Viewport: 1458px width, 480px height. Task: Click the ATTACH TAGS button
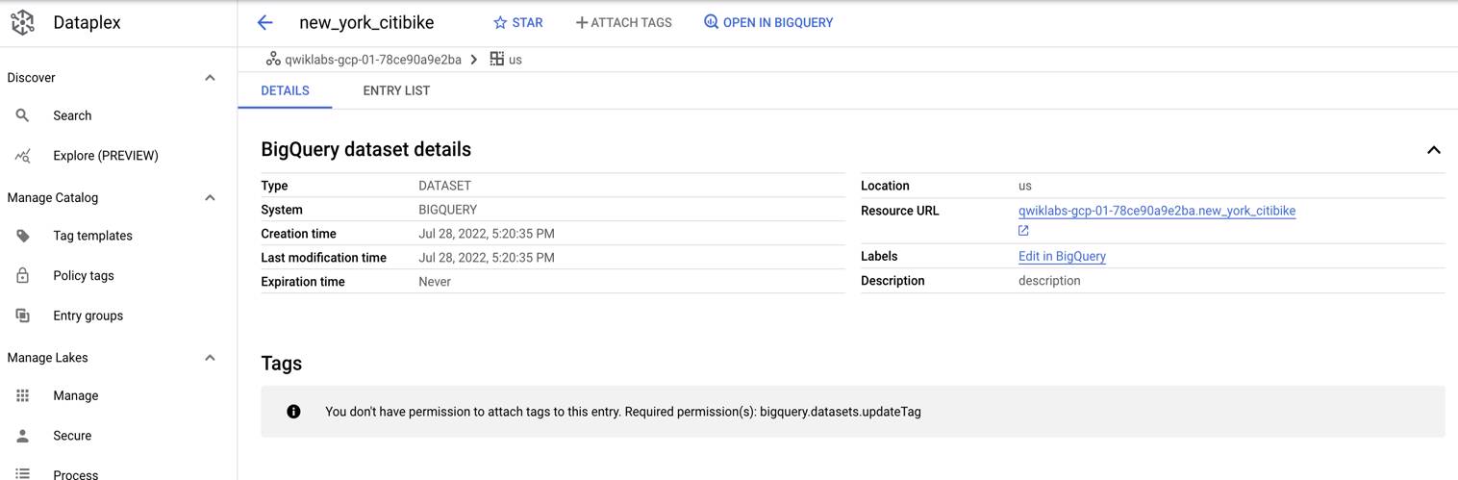[623, 22]
